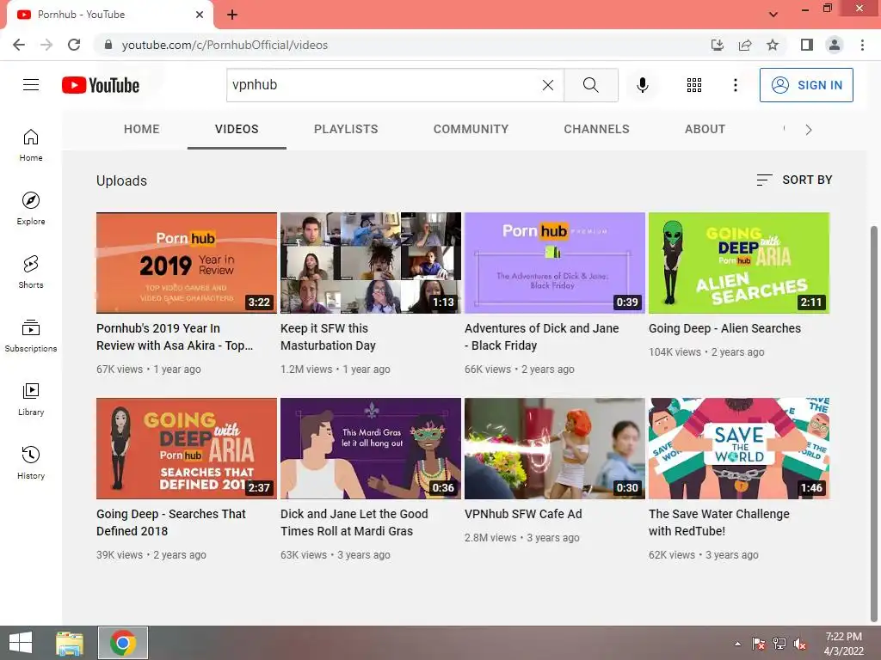Image resolution: width=881 pixels, height=660 pixels.
Task: Open Chrome's three-dot menu
Action: pos(862,45)
